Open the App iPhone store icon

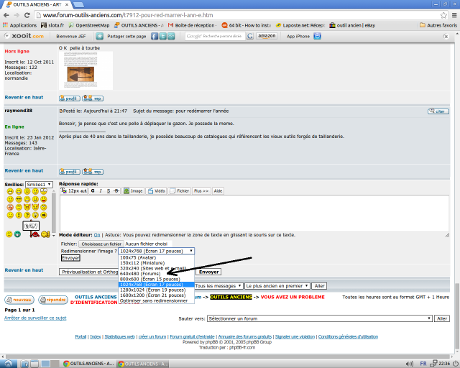(x=317, y=36)
